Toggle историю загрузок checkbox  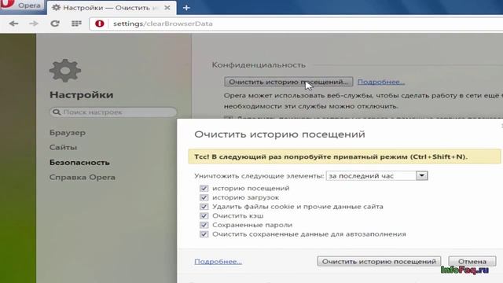pyautogui.click(x=204, y=197)
